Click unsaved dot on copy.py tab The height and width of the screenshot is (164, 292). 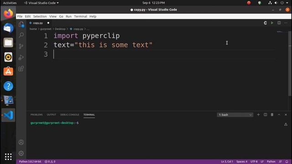tap(48, 23)
